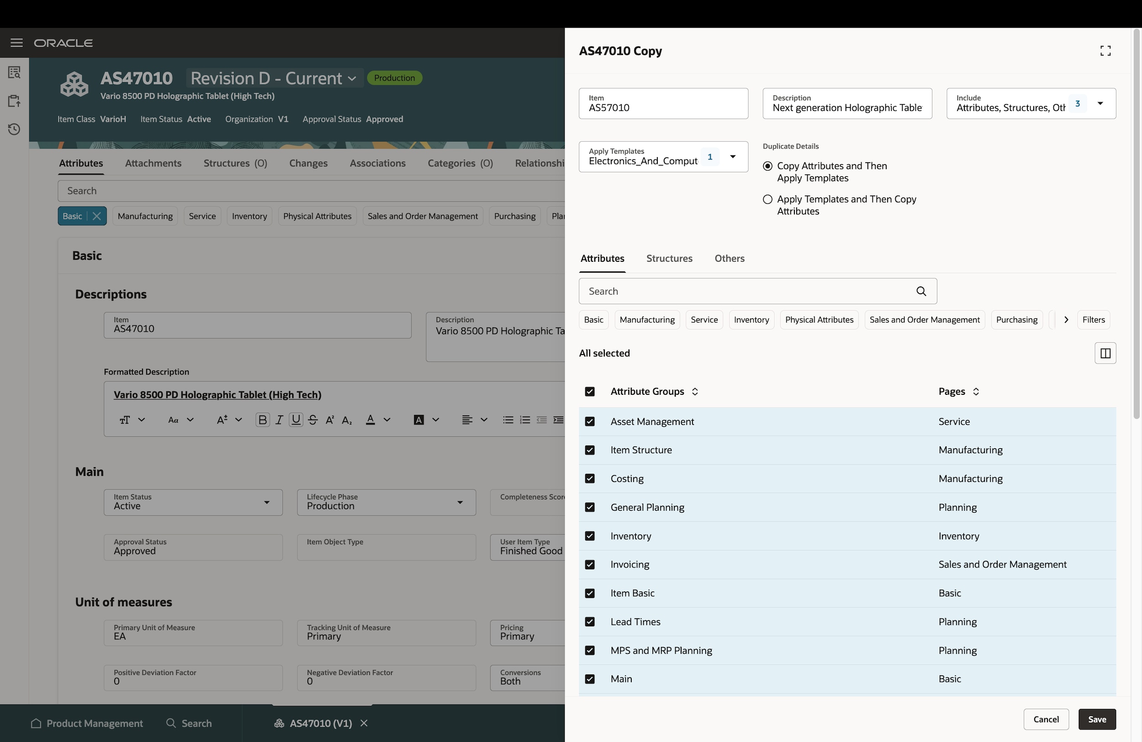Uncheck the Lead Times checkbox
The image size is (1142, 742).
pyautogui.click(x=590, y=622)
